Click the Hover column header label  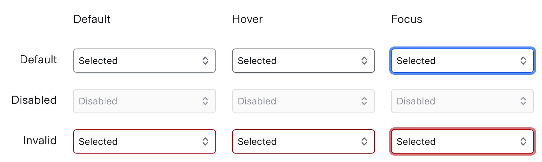click(247, 19)
